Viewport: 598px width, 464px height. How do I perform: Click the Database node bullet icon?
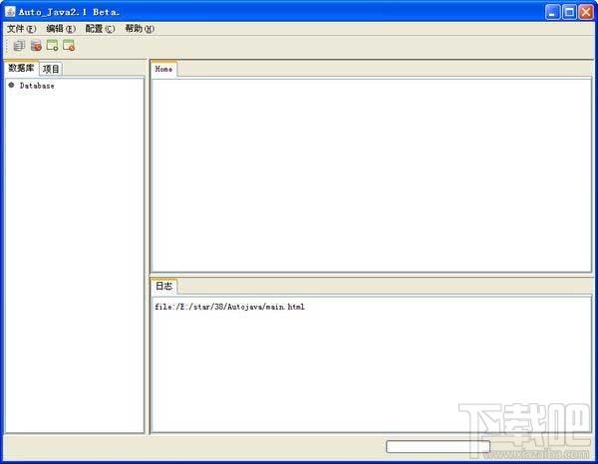(11, 85)
